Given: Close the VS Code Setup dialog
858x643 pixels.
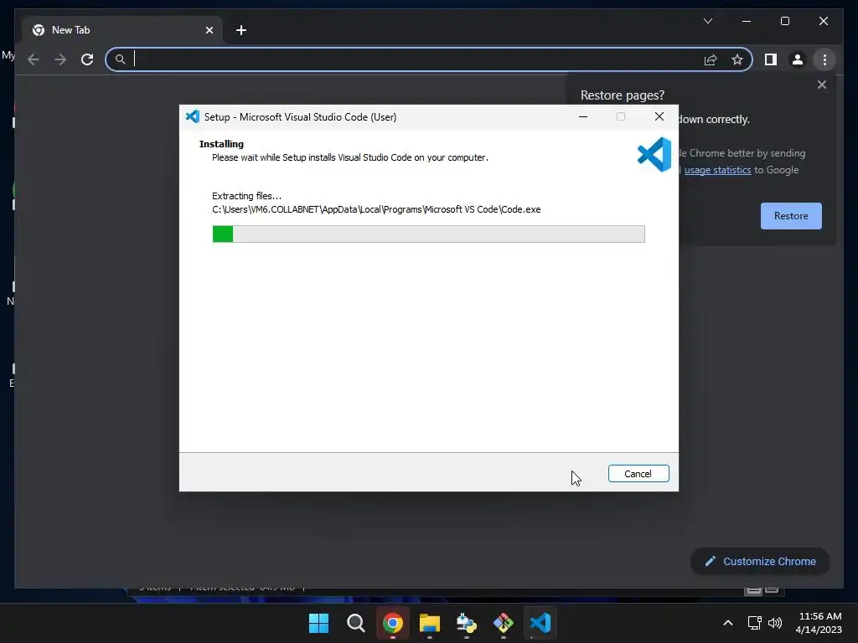Looking at the screenshot, I should point(659,116).
